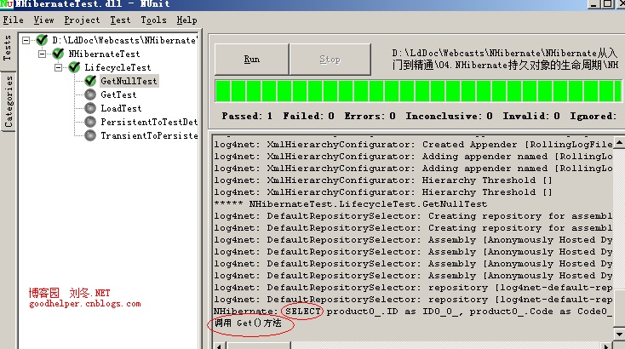Image resolution: width=625 pixels, height=349 pixels.
Task: Click the 'Failed: 0' result text
Action: (308, 116)
